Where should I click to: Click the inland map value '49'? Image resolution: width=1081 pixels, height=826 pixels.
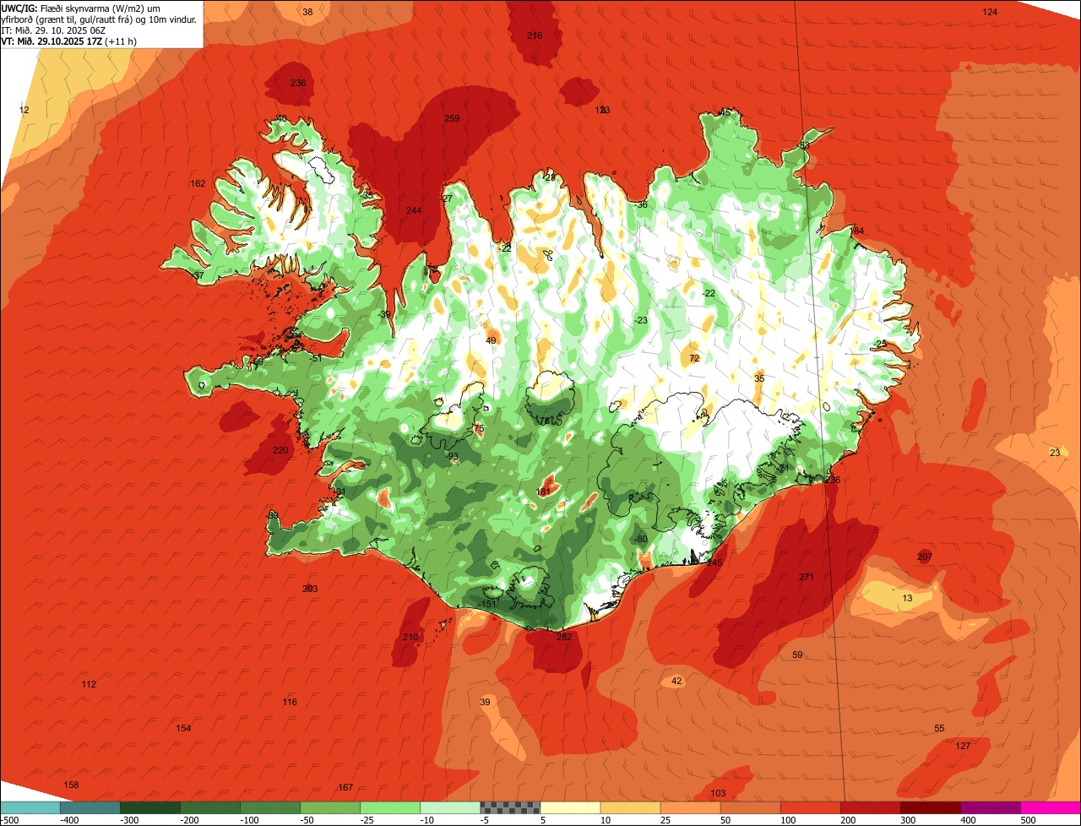491,340
